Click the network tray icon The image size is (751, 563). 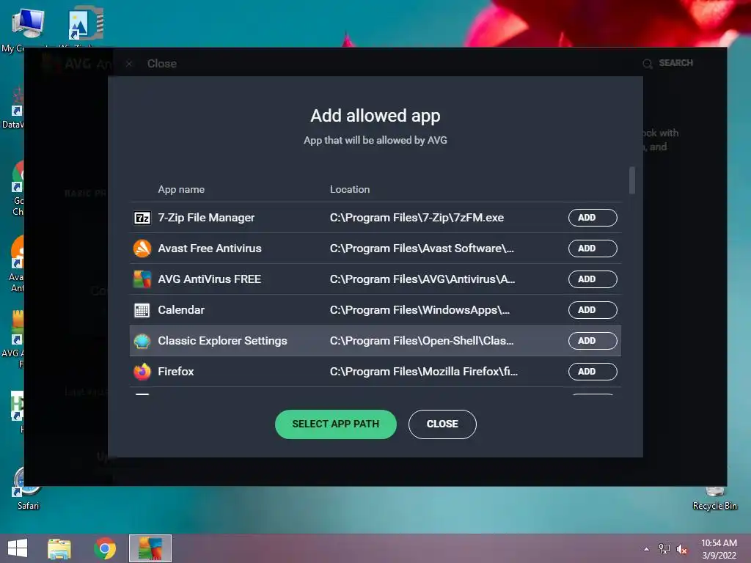(664, 549)
